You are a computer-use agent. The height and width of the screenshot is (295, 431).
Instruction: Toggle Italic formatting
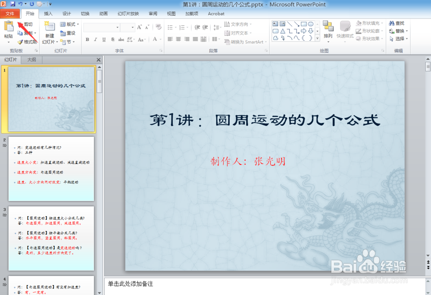(x=95, y=39)
